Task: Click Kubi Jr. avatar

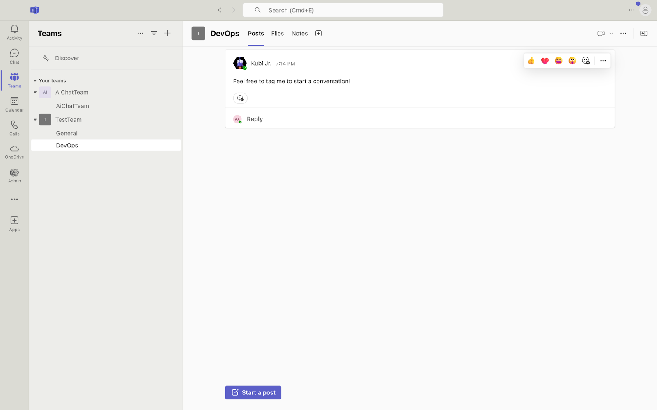Action: 240,63
